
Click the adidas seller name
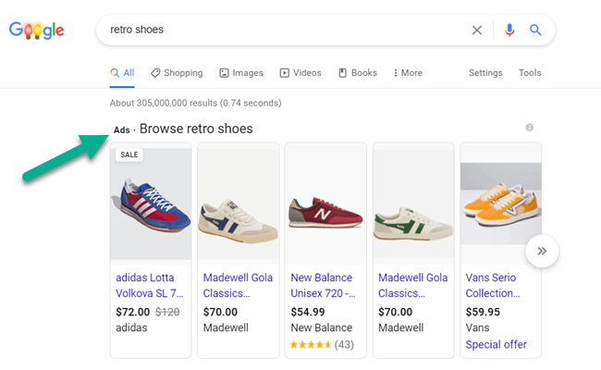tap(131, 327)
